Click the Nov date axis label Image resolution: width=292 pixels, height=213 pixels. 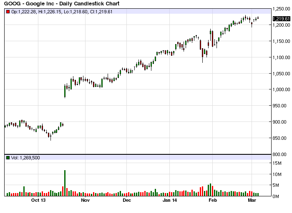(x=85, y=200)
